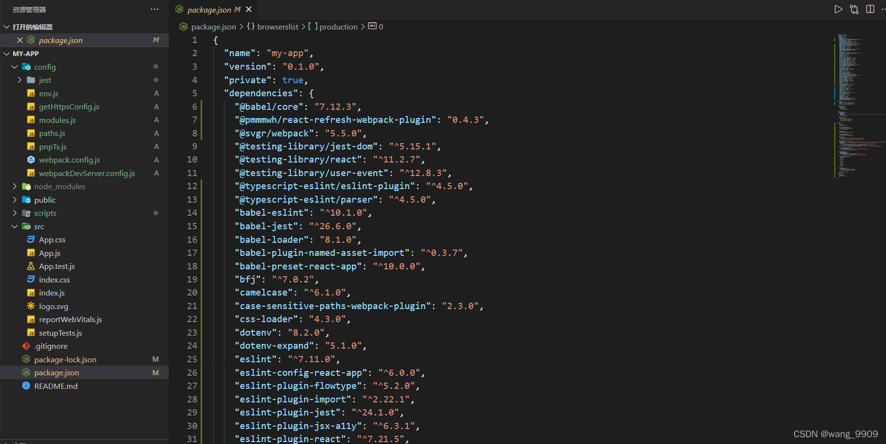Image resolution: width=886 pixels, height=444 pixels.
Task: Expand the jest folder chevron
Action: coord(19,80)
